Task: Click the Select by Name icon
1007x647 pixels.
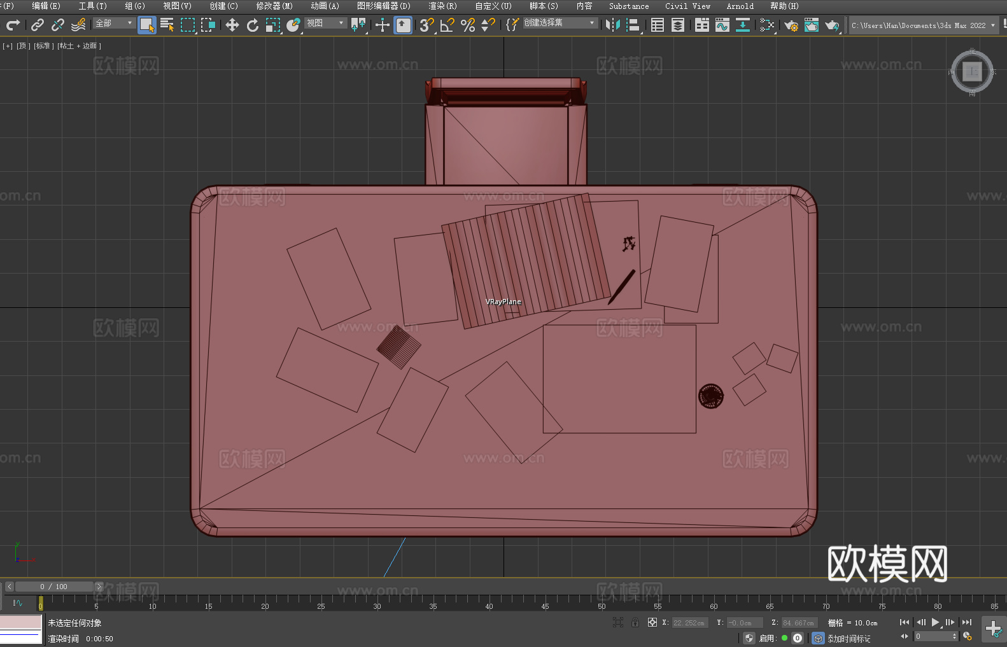Action: (x=167, y=25)
